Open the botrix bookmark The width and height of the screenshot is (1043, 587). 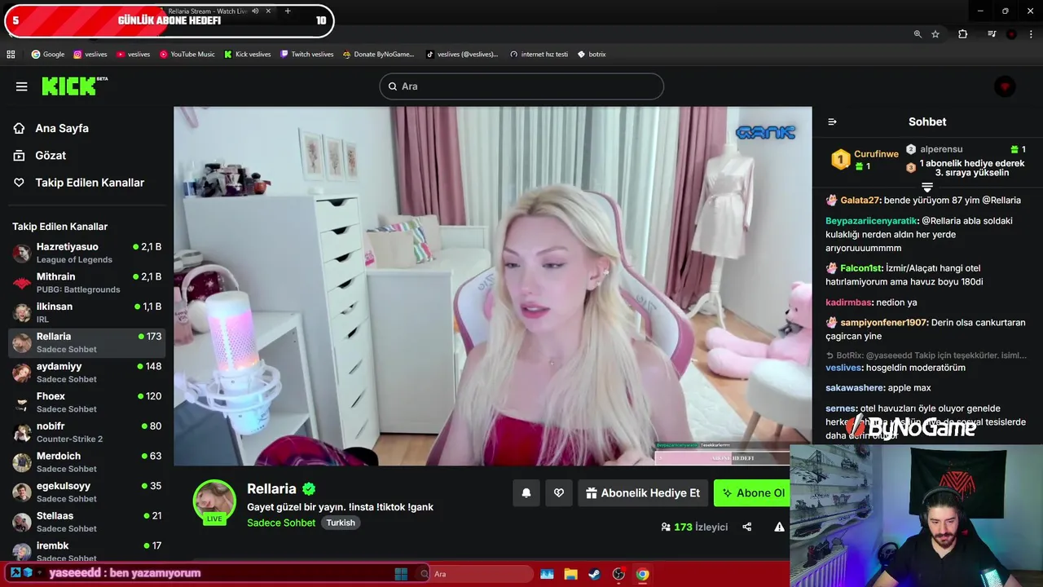[592, 55]
